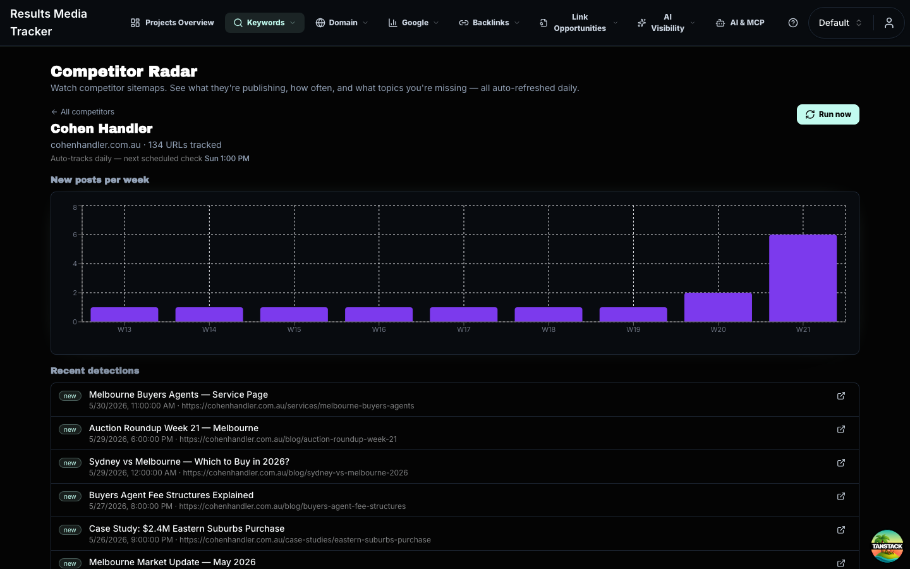
Task: Open Sydney vs Melbourne external link icon
Action: coord(841,463)
